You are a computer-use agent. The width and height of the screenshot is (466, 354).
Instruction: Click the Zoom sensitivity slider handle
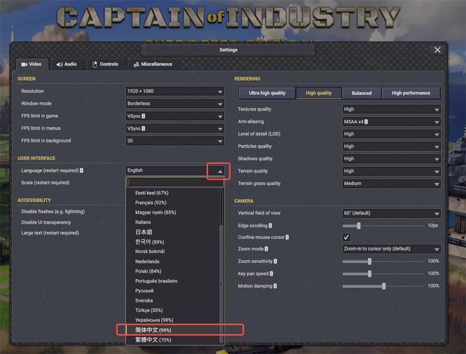[x=369, y=261]
